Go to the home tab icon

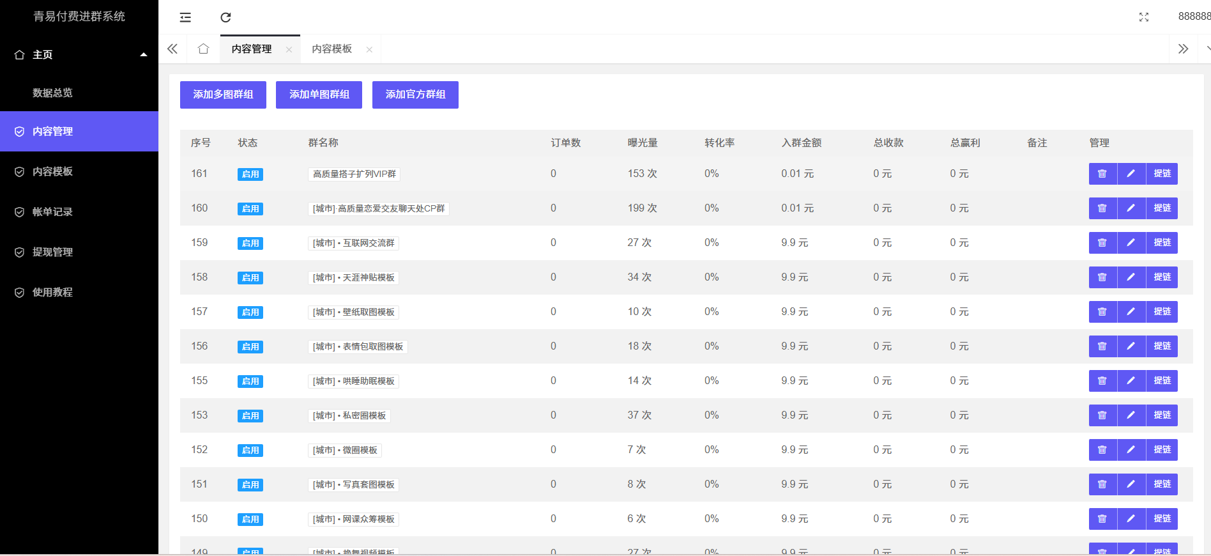203,49
